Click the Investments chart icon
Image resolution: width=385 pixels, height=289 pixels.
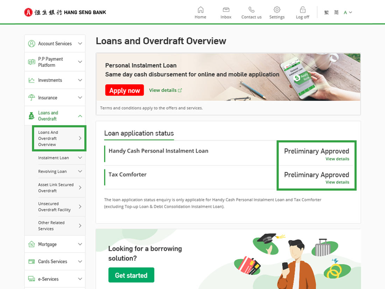click(x=31, y=80)
